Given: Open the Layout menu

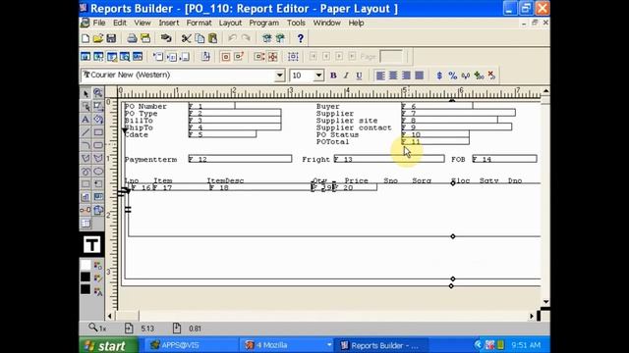Looking at the screenshot, I should (x=230, y=23).
